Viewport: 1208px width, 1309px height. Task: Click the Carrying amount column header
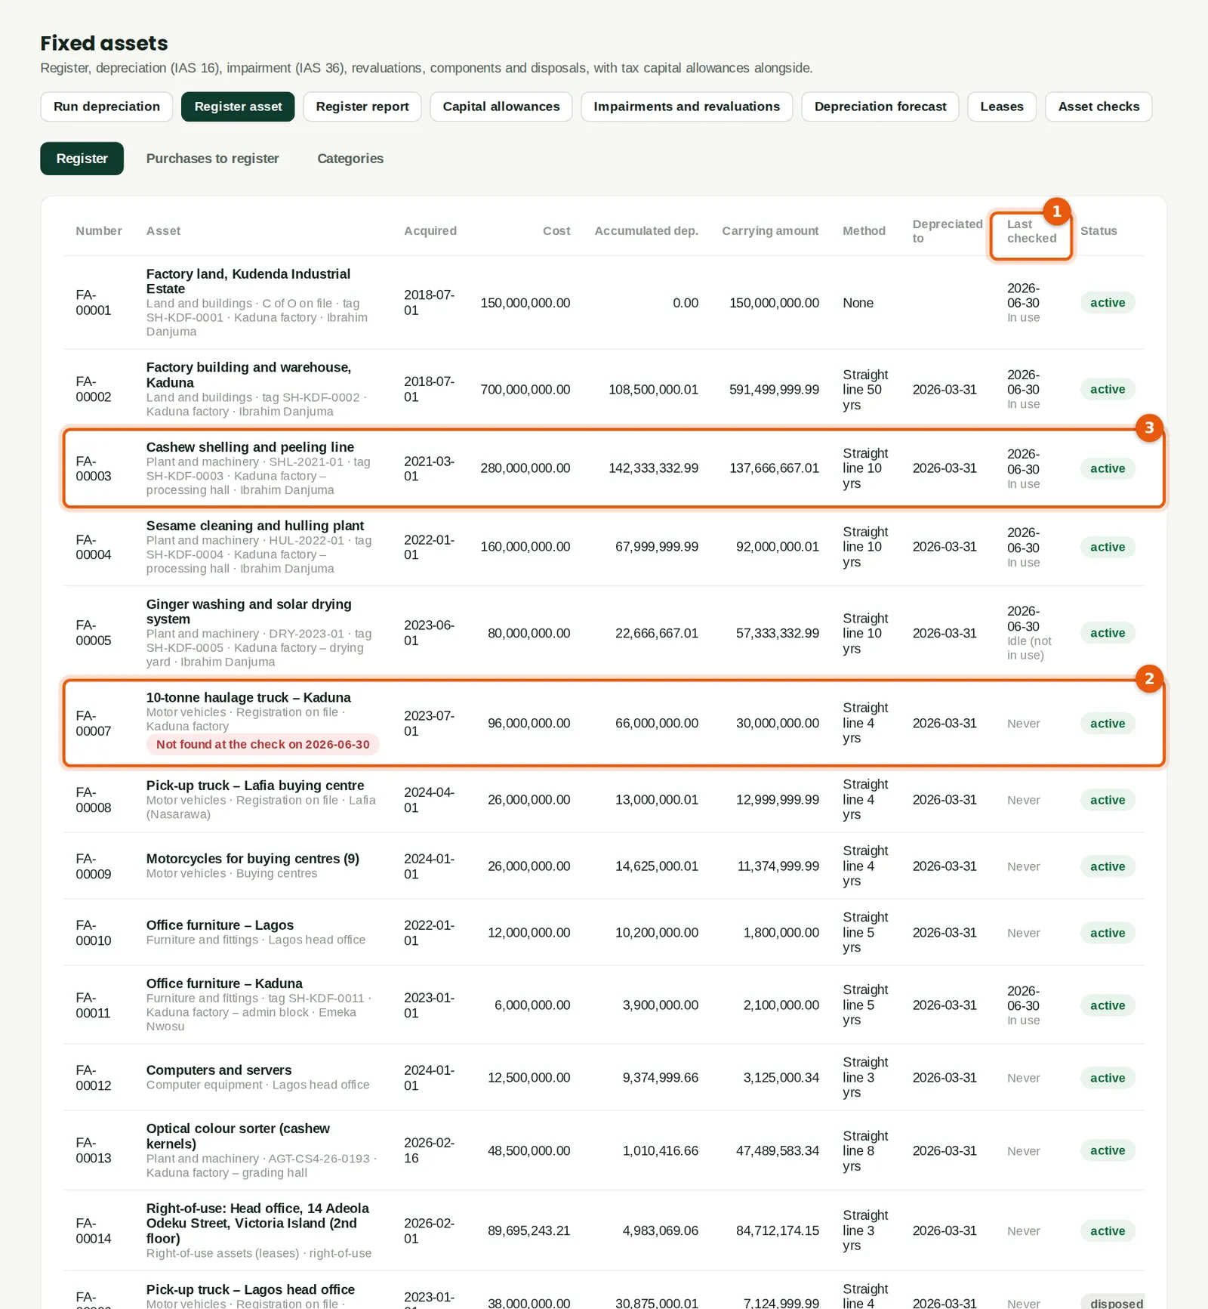click(x=770, y=231)
